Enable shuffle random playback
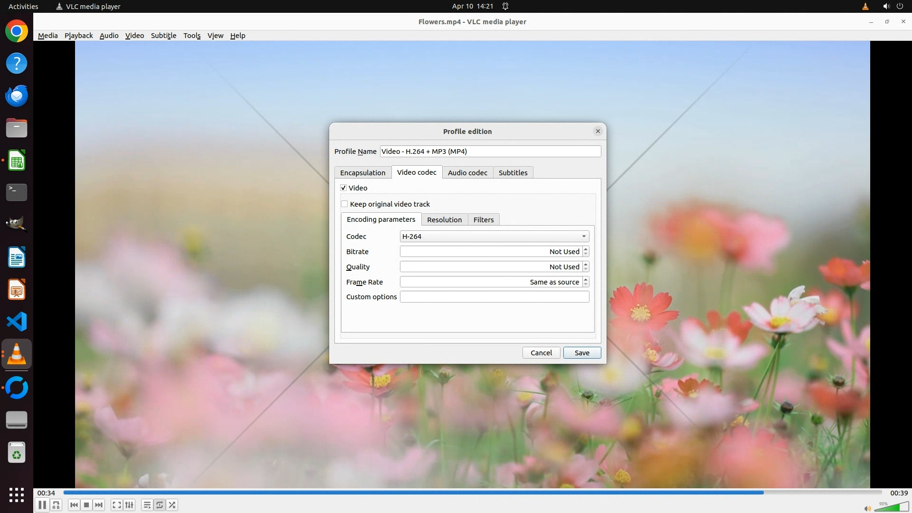This screenshot has width=912, height=513. pos(172,505)
